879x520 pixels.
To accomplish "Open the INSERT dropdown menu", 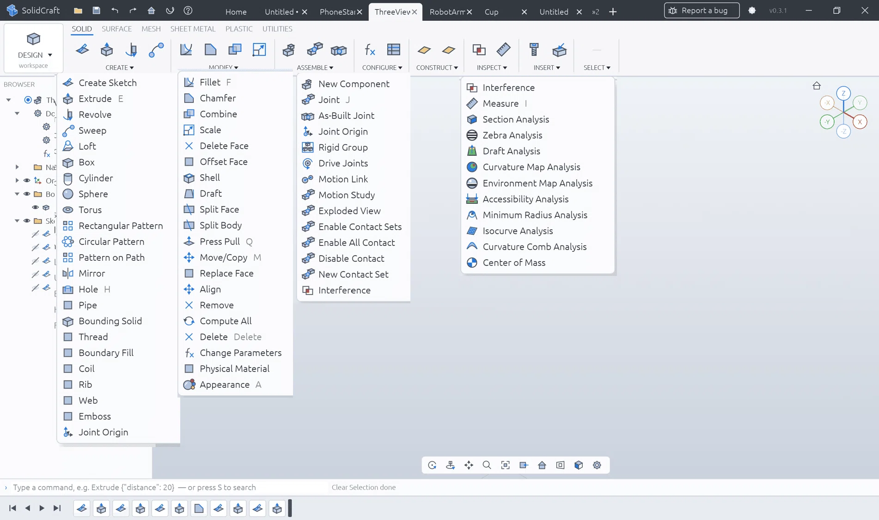I will click(547, 67).
